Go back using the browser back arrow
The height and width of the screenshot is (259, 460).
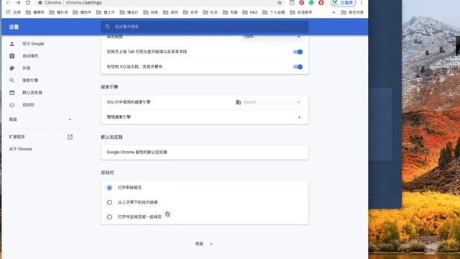(x=8, y=3)
